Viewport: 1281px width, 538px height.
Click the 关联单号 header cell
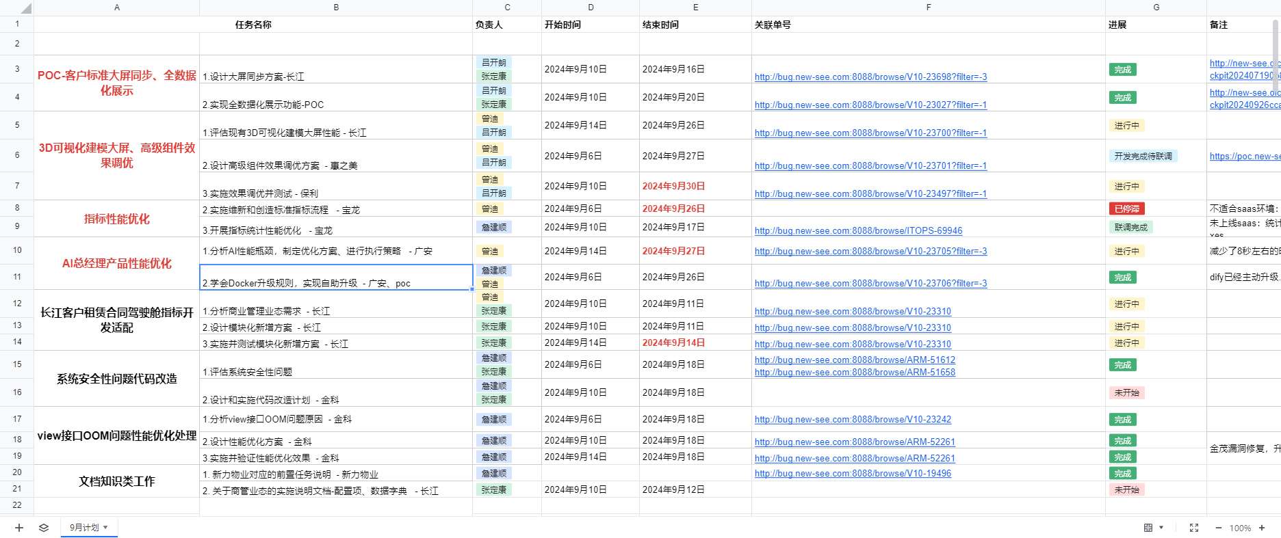pyautogui.click(x=929, y=25)
